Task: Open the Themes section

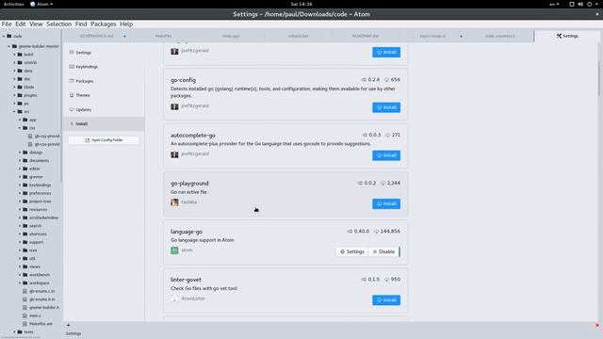Action: (x=104, y=95)
